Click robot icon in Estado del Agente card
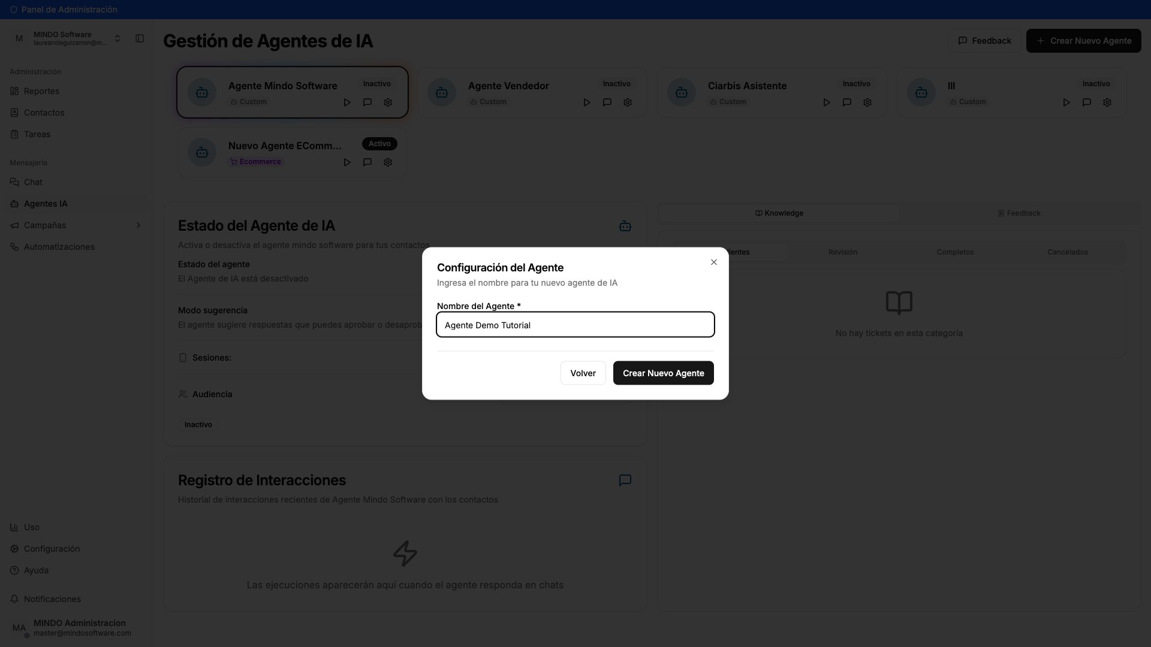The width and height of the screenshot is (1151, 647). tap(625, 226)
